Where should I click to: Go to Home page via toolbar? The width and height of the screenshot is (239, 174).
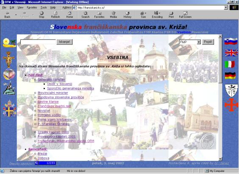pyautogui.click(x=69, y=15)
